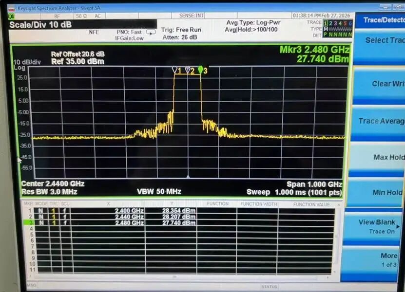Screen dimensions: 405x292
Task: Select marker row 1 at 2.400 GHz
Action: coord(179,211)
